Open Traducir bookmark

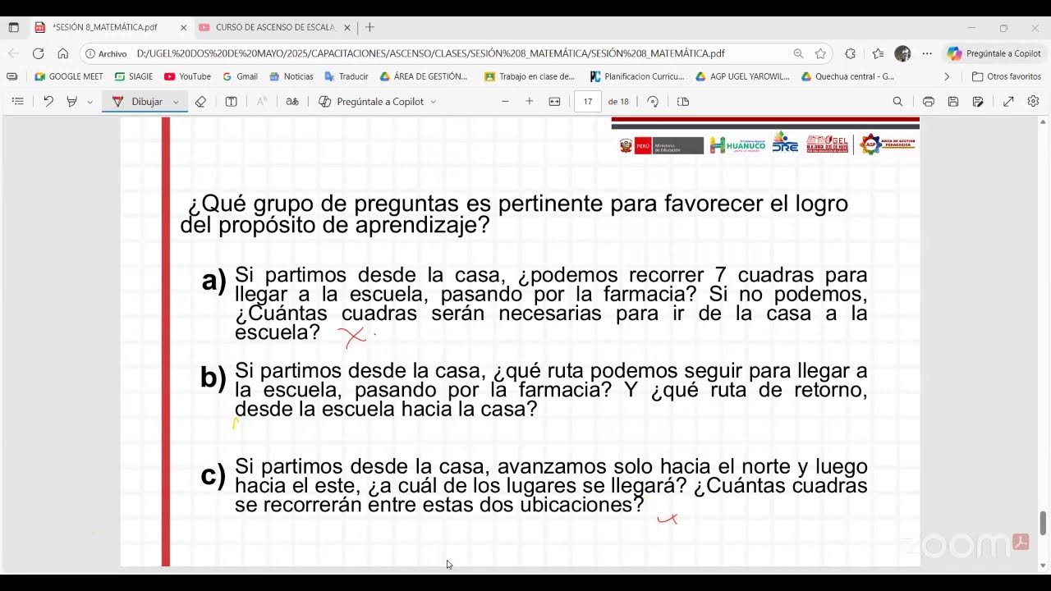tap(347, 76)
